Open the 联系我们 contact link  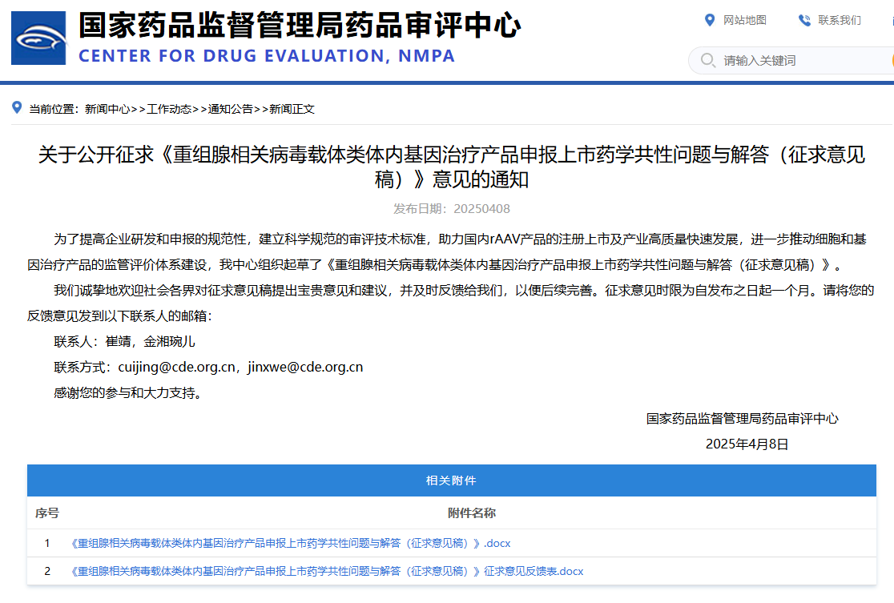(839, 20)
